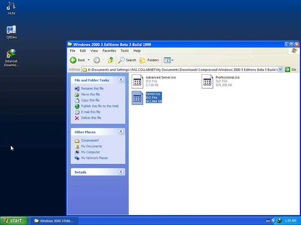Image resolution: width=301 pixels, height=225 pixels.
Task: Select the Advanced Server.iso file icon
Action: 137,81
